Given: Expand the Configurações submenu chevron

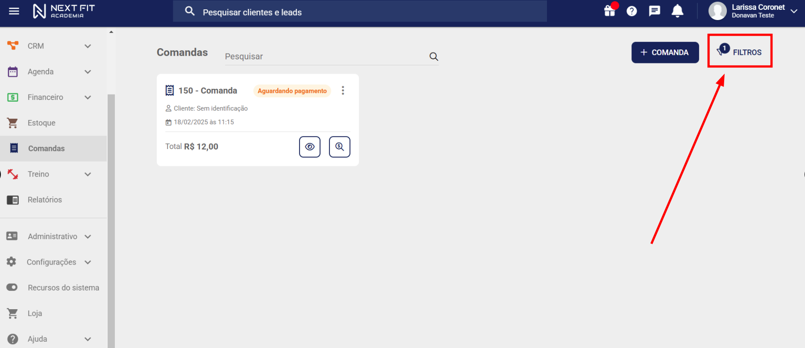Looking at the screenshot, I should coord(88,262).
